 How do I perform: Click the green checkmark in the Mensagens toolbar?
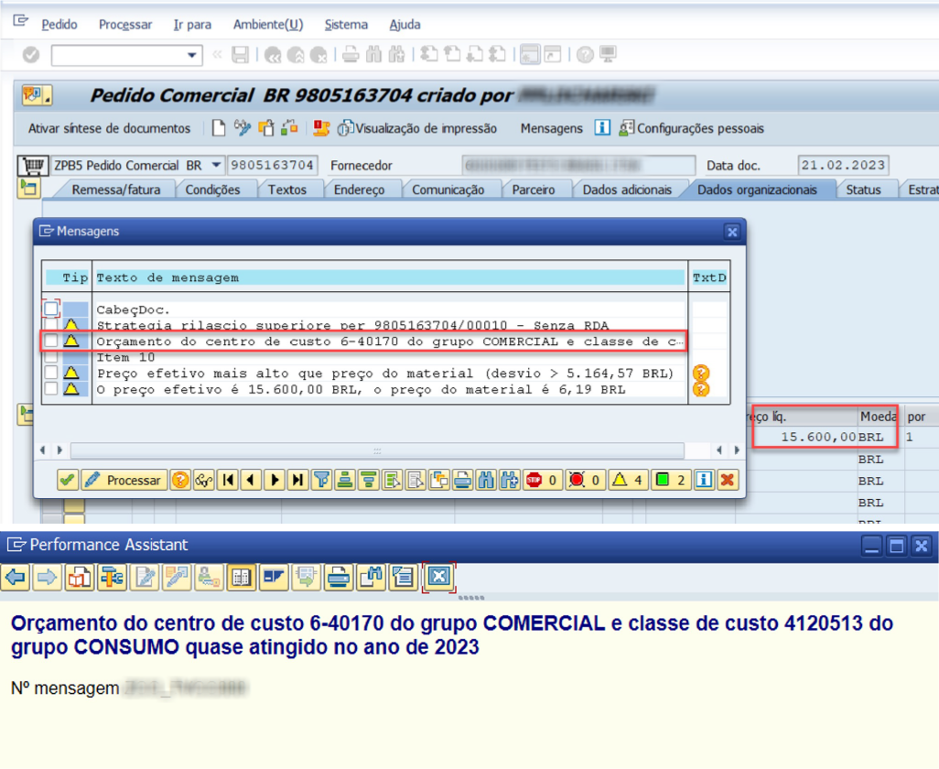point(68,480)
